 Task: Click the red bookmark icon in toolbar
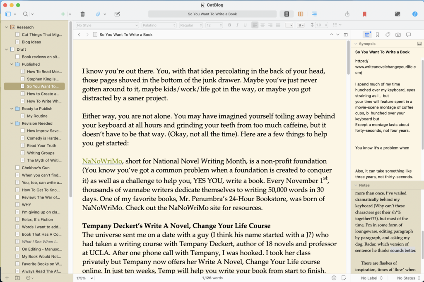pos(364,14)
